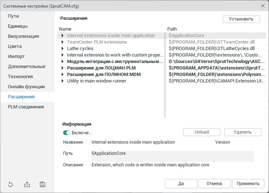The width and height of the screenshot is (269, 193).
Task: Select 'Internal extensions inside main application' row
Action: (111, 36)
